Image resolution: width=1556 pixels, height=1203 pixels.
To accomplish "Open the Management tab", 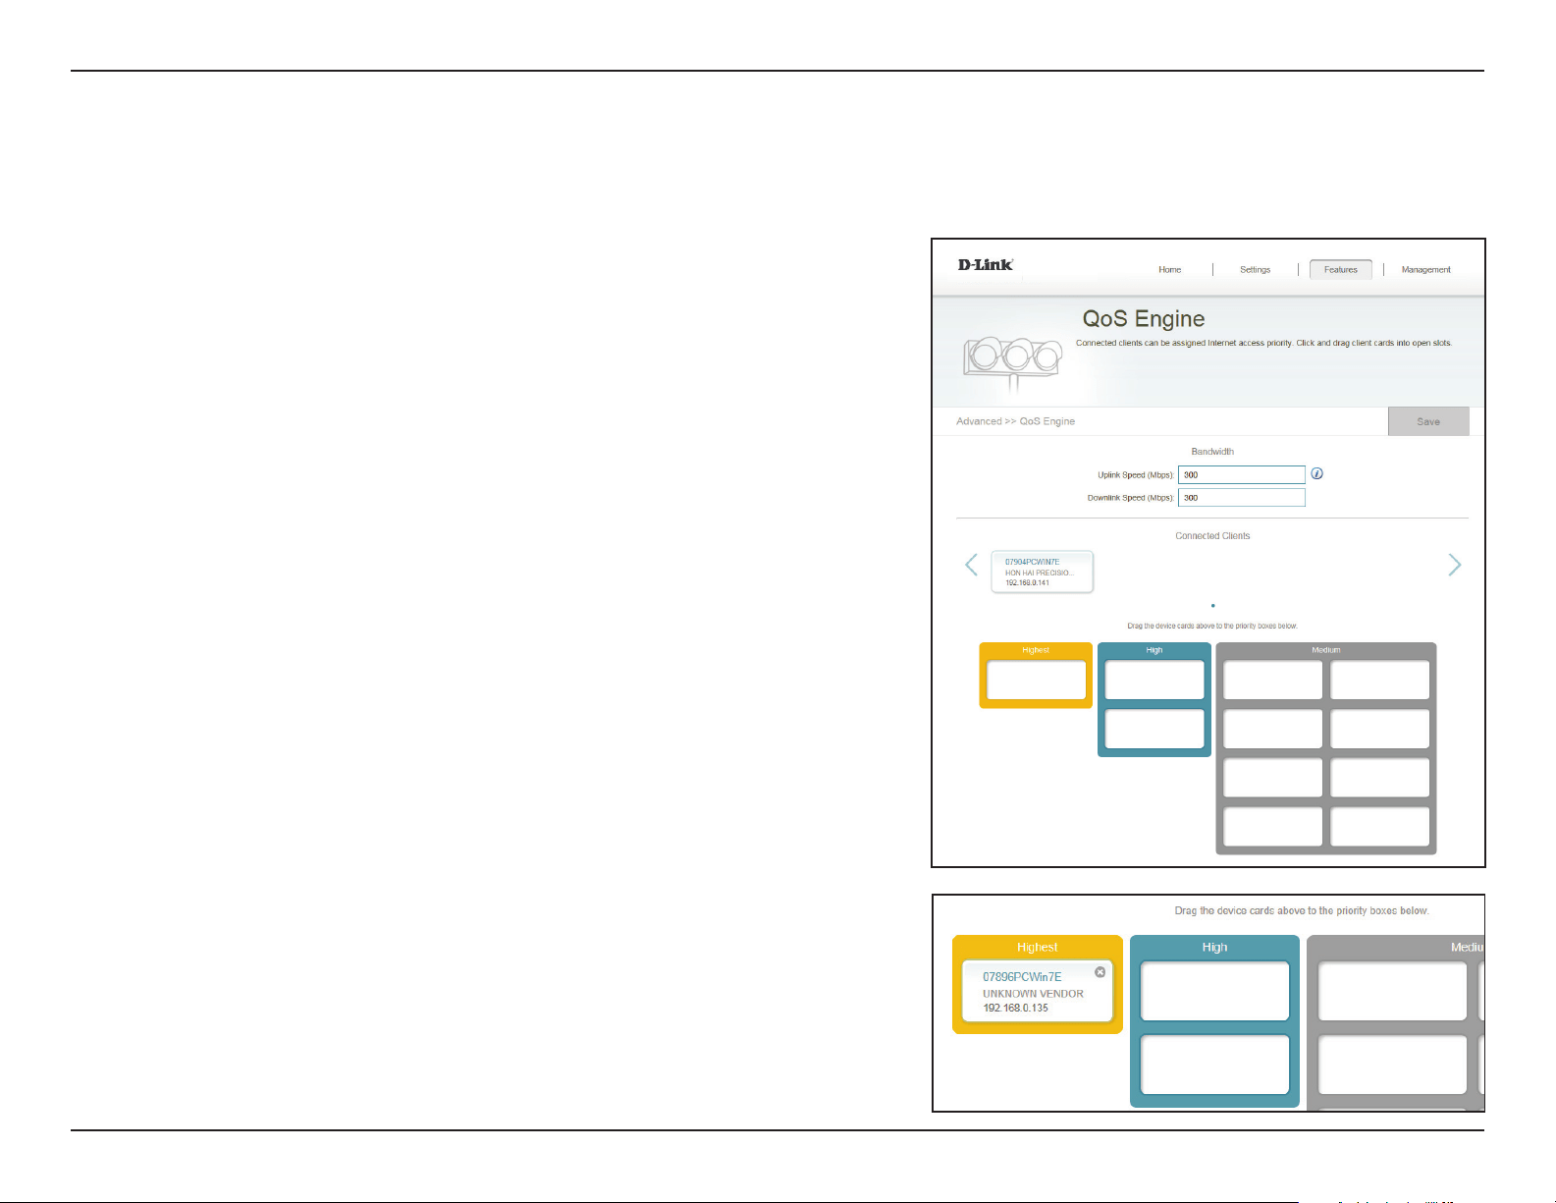I will pyautogui.click(x=1425, y=269).
